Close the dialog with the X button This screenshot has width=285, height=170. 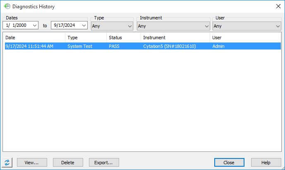[278, 7]
